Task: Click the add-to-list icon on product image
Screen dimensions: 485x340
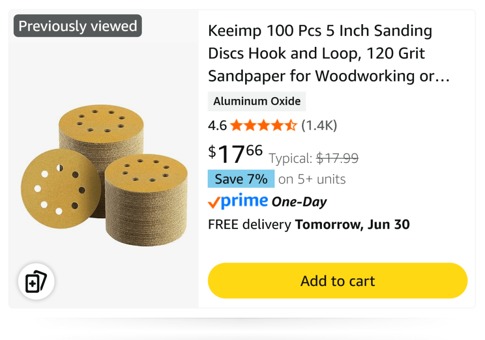Action: tap(37, 282)
